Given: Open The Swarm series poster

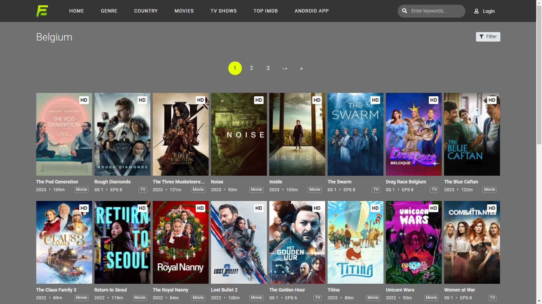Looking at the screenshot, I should click(x=355, y=134).
